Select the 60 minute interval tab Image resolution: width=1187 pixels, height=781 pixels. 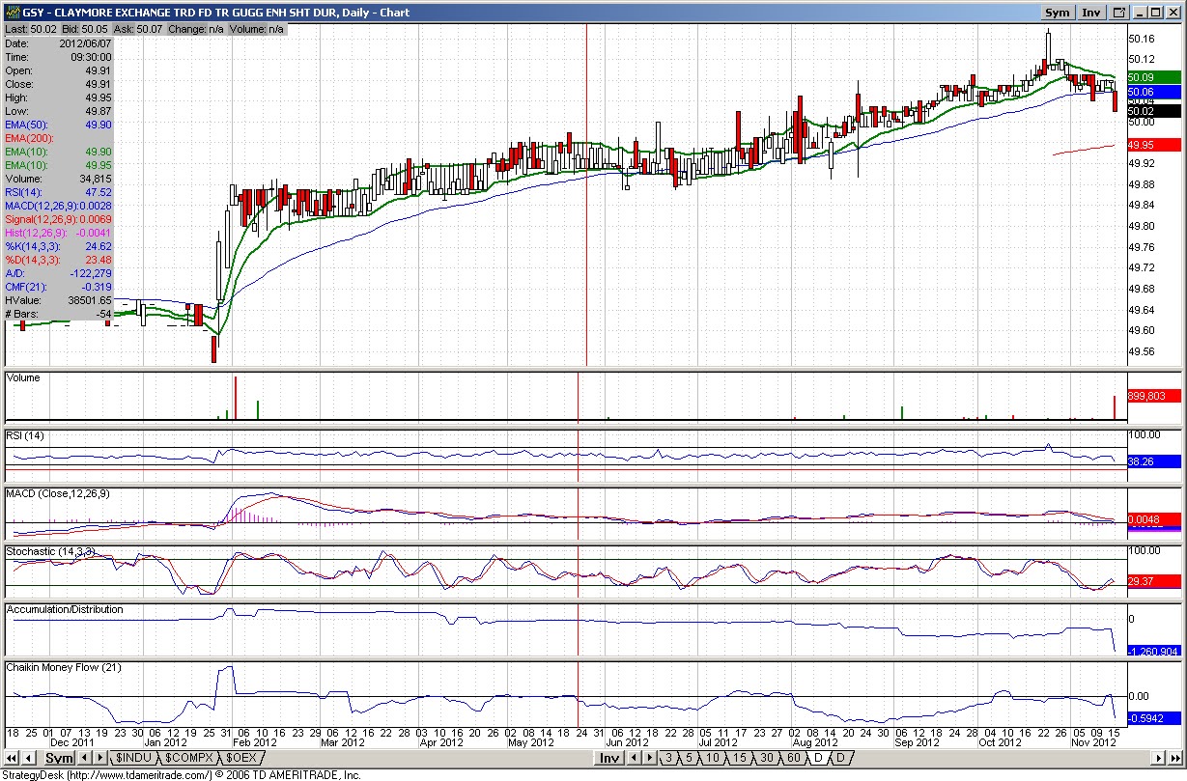click(794, 758)
